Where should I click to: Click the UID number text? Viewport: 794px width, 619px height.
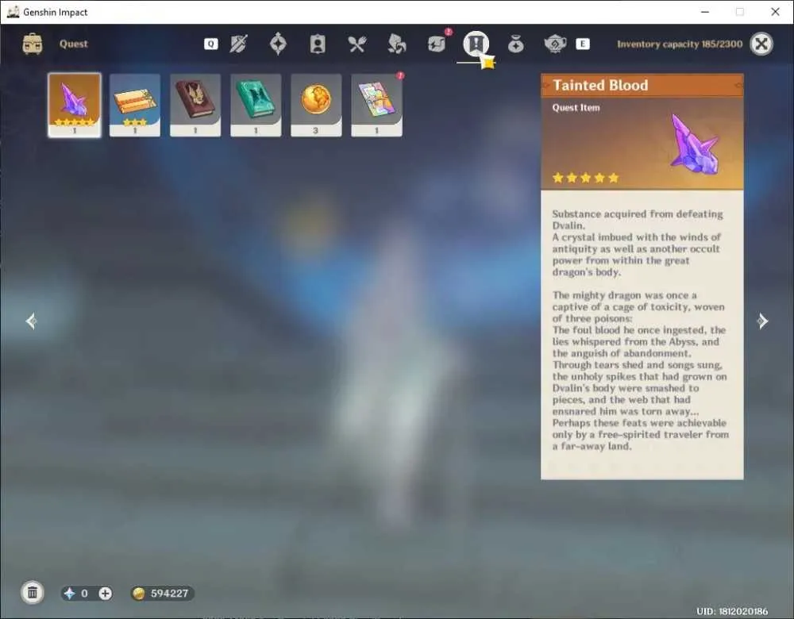click(732, 611)
